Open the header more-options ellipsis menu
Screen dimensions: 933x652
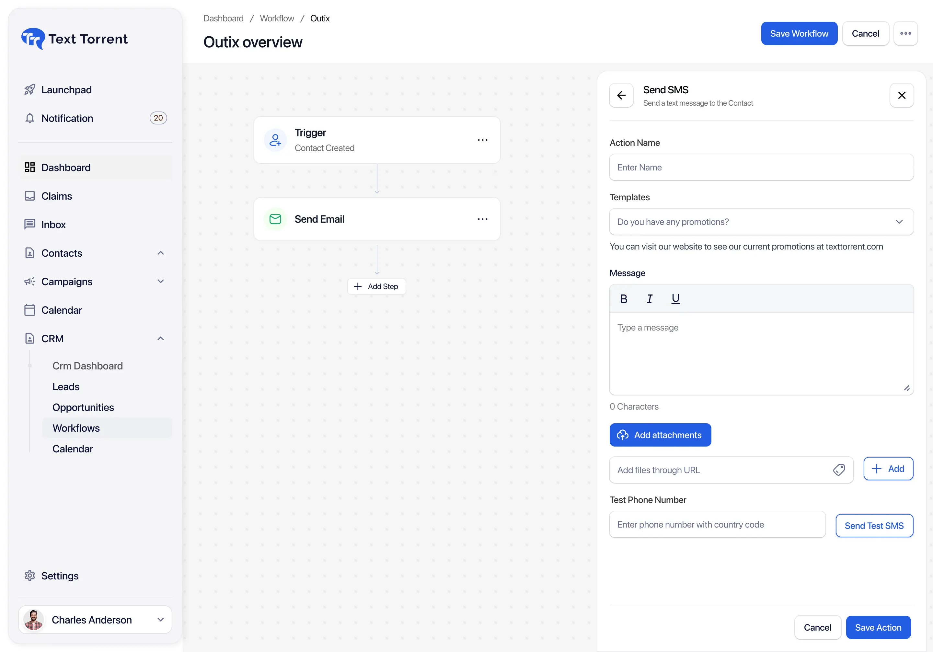pyautogui.click(x=905, y=33)
